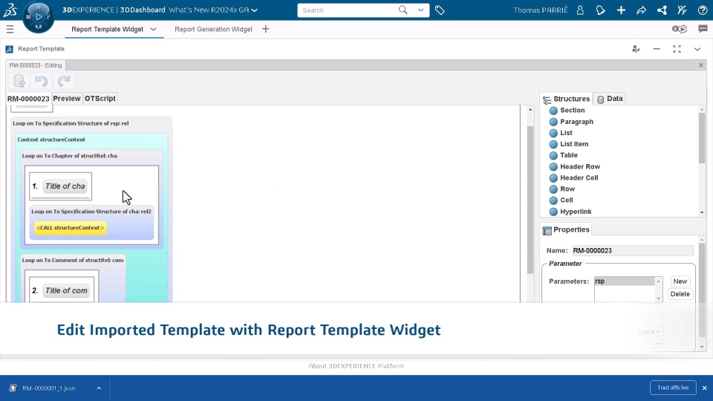Select the RM-0000023 editor tab

click(x=28, y=99)
